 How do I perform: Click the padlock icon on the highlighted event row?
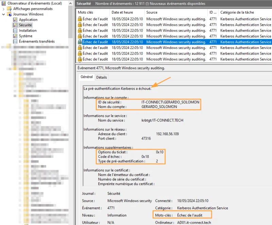point(80,42)
